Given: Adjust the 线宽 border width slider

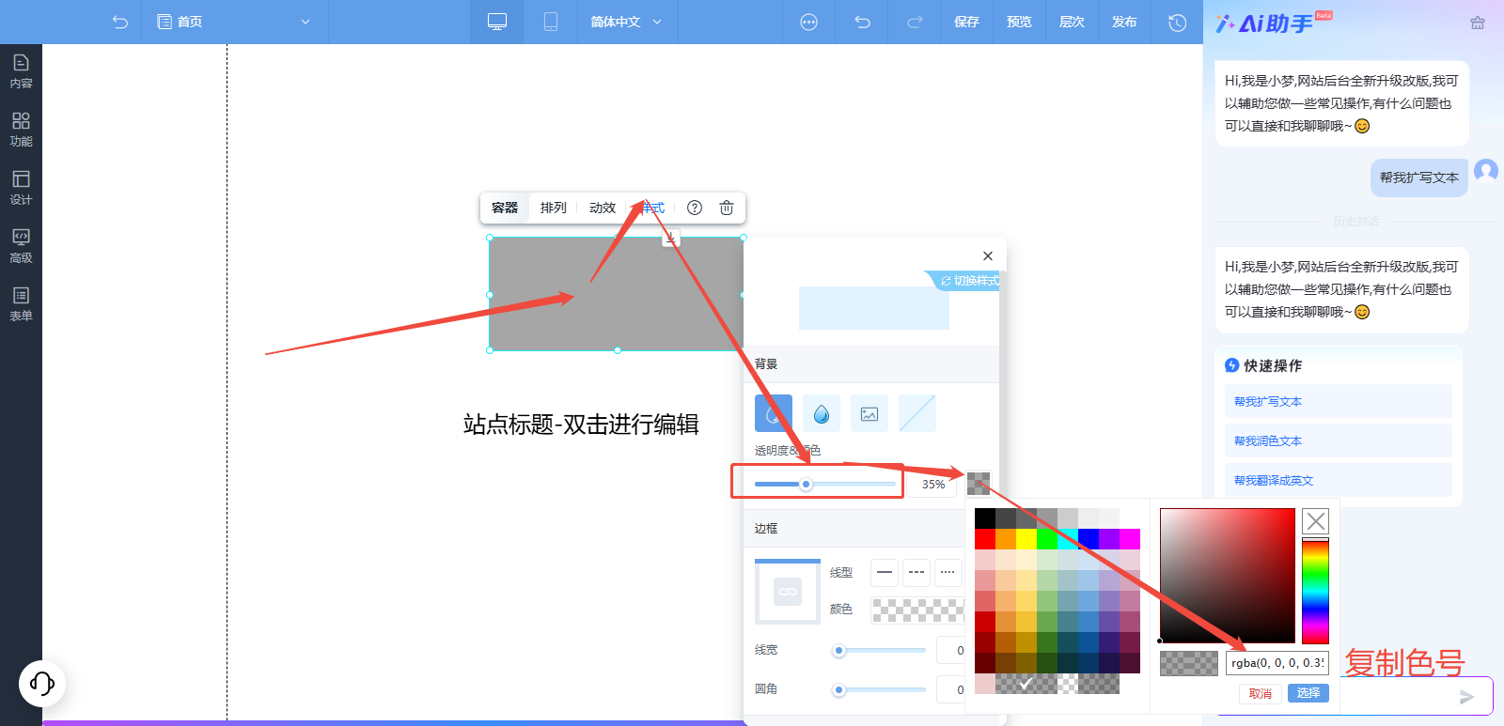Looking at the screenshot, I should coord(881,650).
